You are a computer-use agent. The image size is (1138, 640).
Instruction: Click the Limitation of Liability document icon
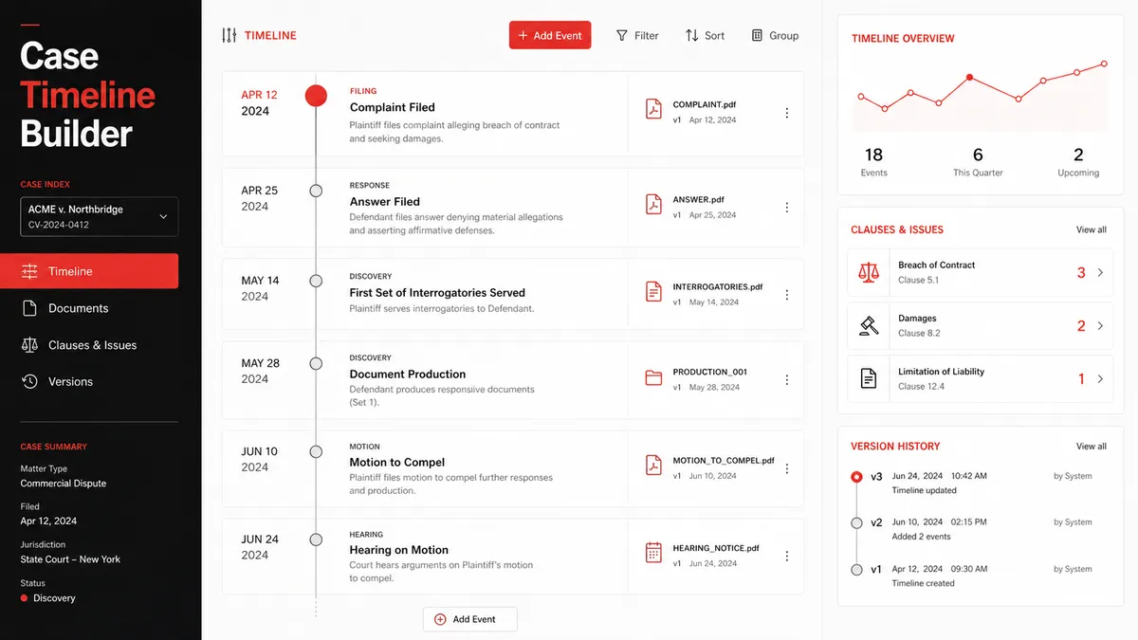pos(868,378)
